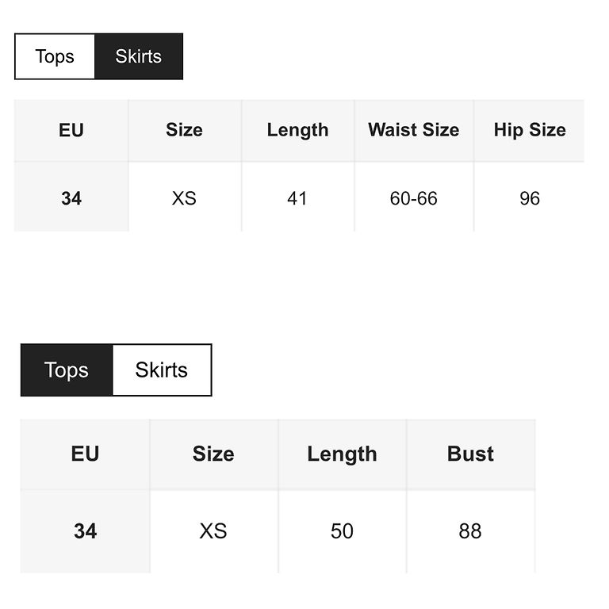609x609 pixels.
Task: Switch to the white Tops tab above the Waist Size table
Action: [x=55, y=56]
